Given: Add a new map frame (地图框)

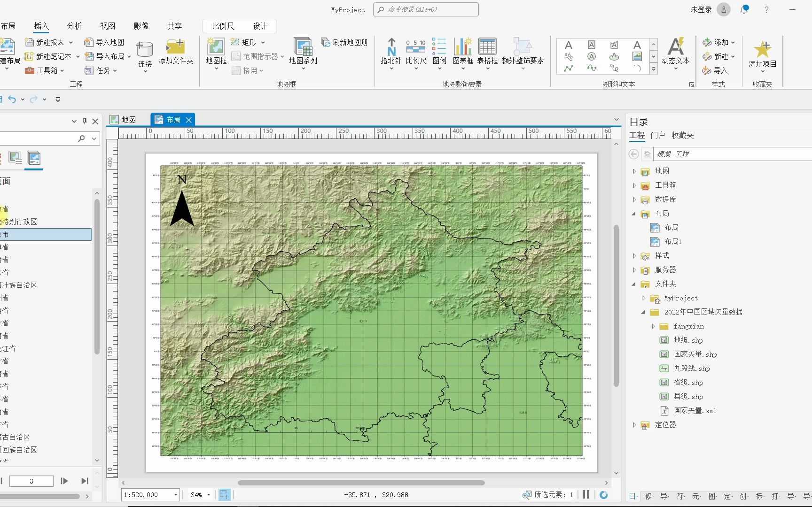Looking at the screenshot, I should coord(215,52).
